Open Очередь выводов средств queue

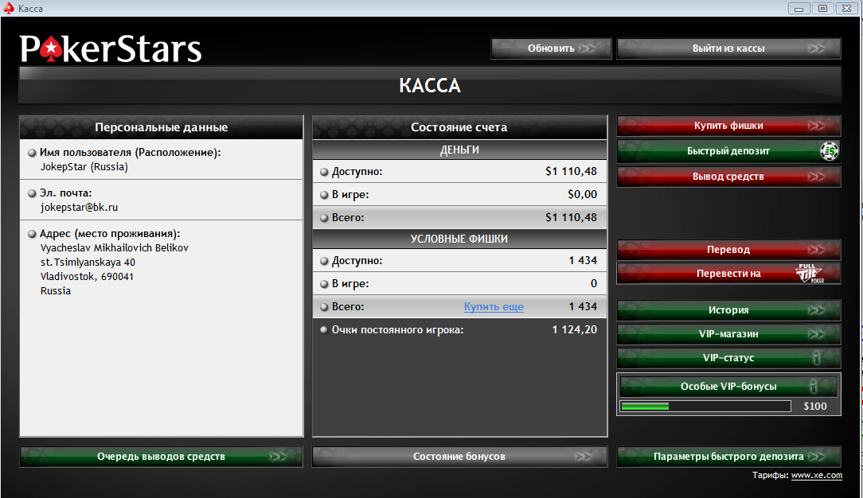coord(162,456)
